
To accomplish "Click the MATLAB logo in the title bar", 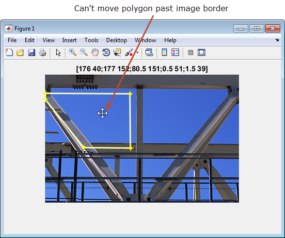I will point(9,29).
